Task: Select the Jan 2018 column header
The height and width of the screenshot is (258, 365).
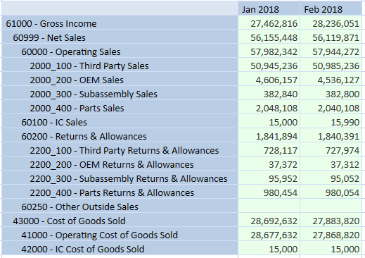Action: [x=269, y=8]
